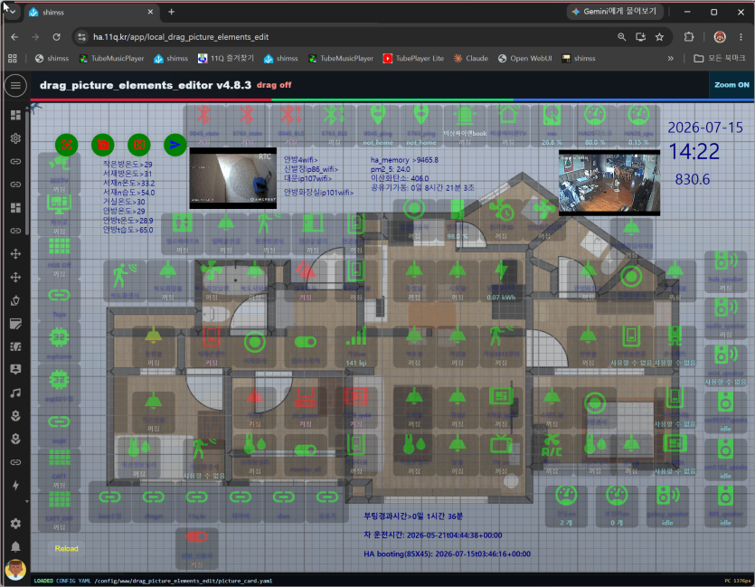Open Chrome tab search chevron
This screenshot has height=587, width=755.
pyautogui.click(x=12, y=12)
